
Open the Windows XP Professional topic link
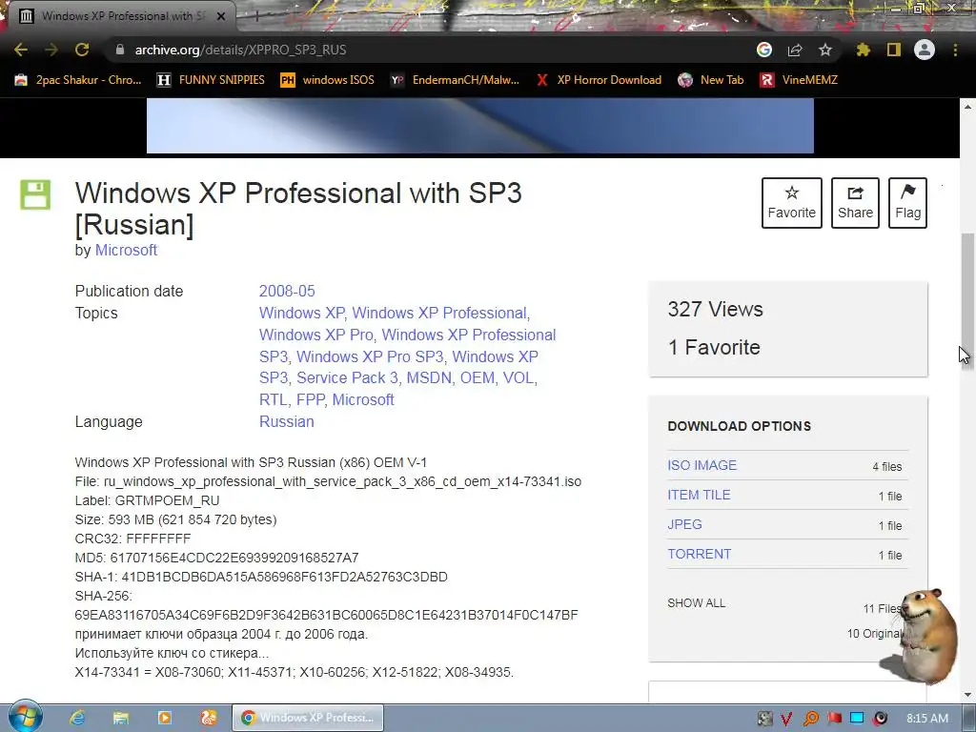tap(439, 313)
